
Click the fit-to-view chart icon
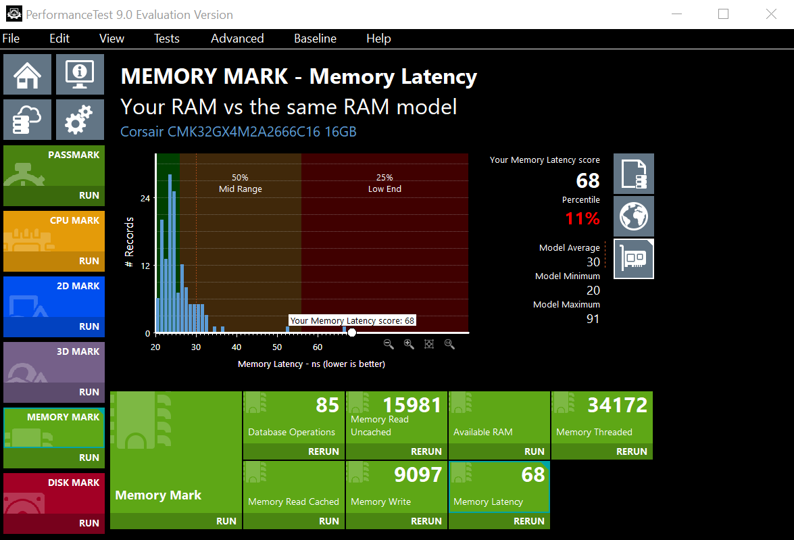(x=429, y=345)
